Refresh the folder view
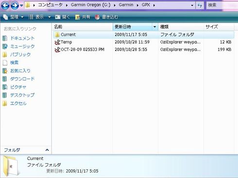The height and width of the screenshot is (178, 238). tap(200, 5)
